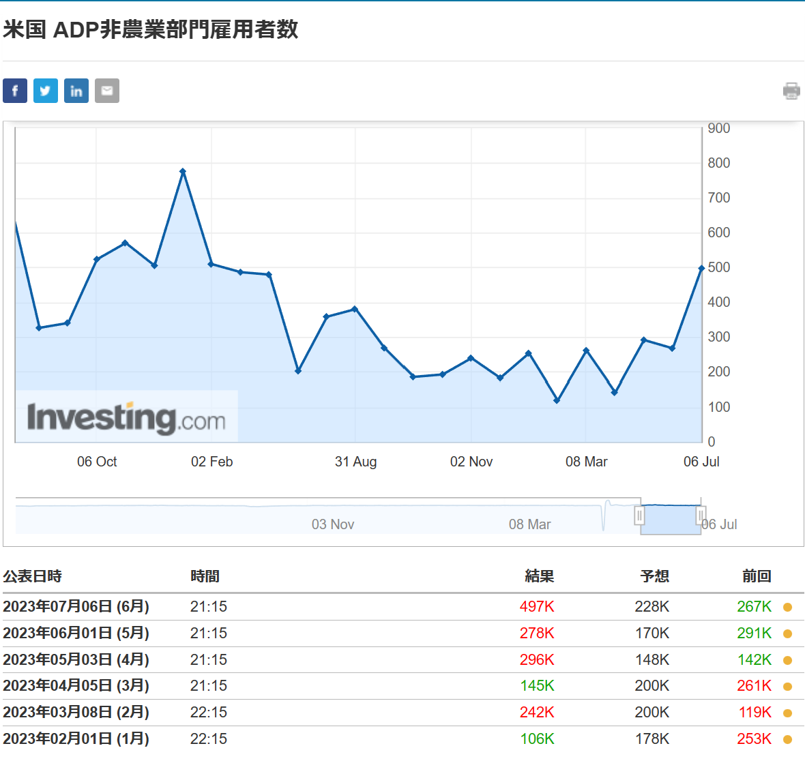This screenshot has width=805, height=761.
Task: Click 497K result value in table
Action: [537, 606]
